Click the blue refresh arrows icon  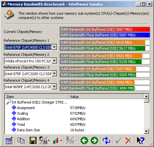point(106,140)
